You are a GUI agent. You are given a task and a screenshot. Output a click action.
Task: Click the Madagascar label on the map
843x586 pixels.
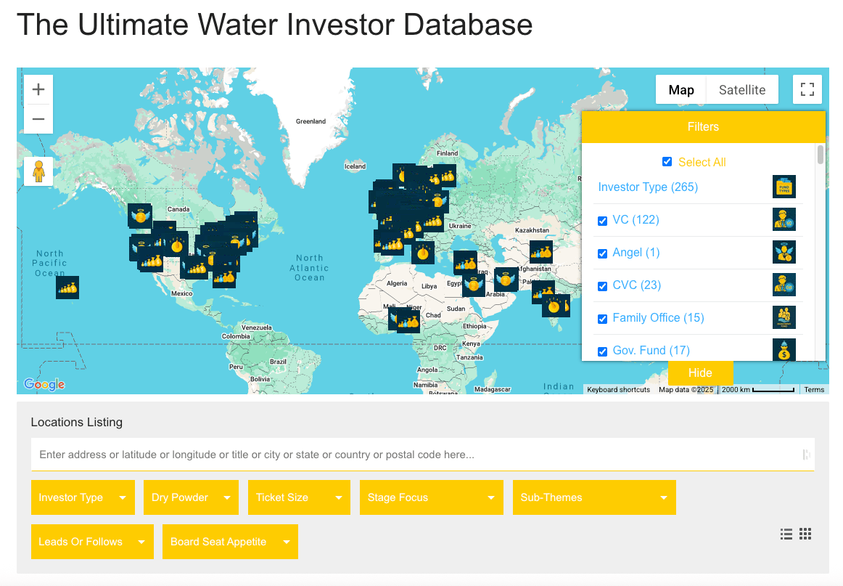(x=492, y=389)
